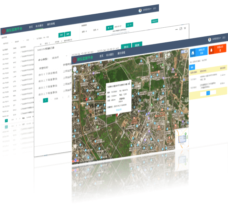Viewport: 228px width, 213px height.
Task: Click the site code search input in right panel
Action: [x=199, y=61]
